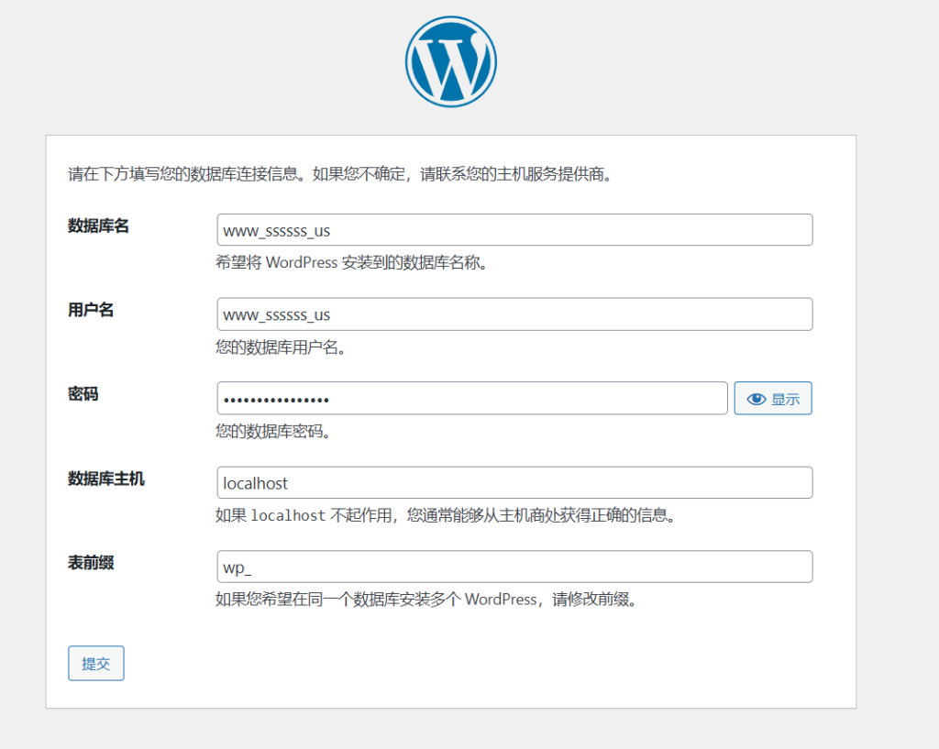939x749 pixels.
Task: Click the 您的数据库用户名 hint text
Action: (281, 347)
